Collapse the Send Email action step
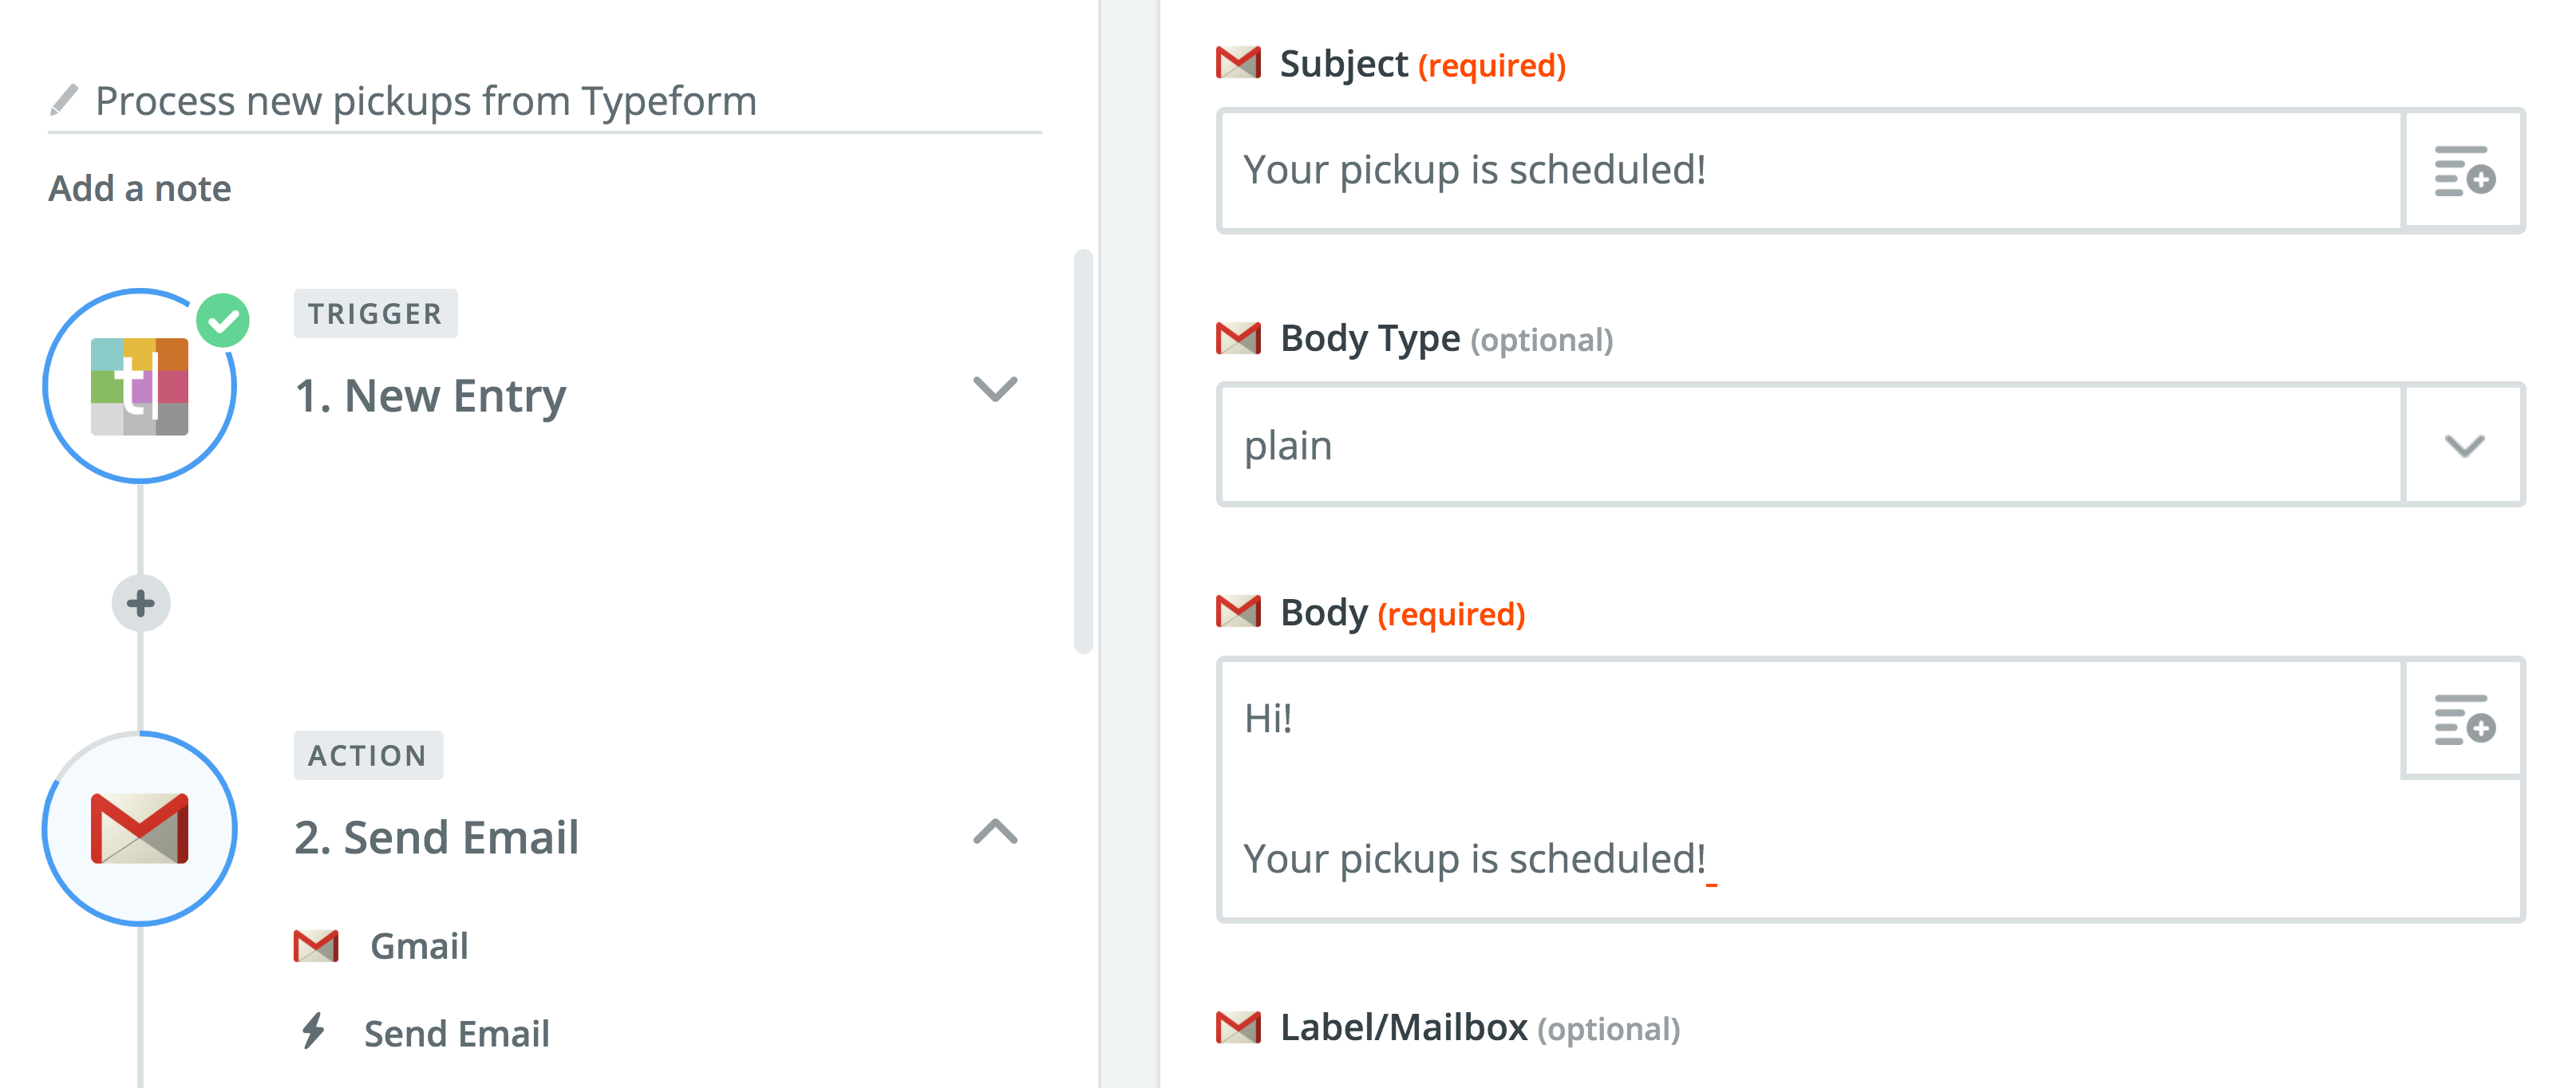Image resolution: width=2576 pixels, height=1088 pixels. (x=995, y=832)
